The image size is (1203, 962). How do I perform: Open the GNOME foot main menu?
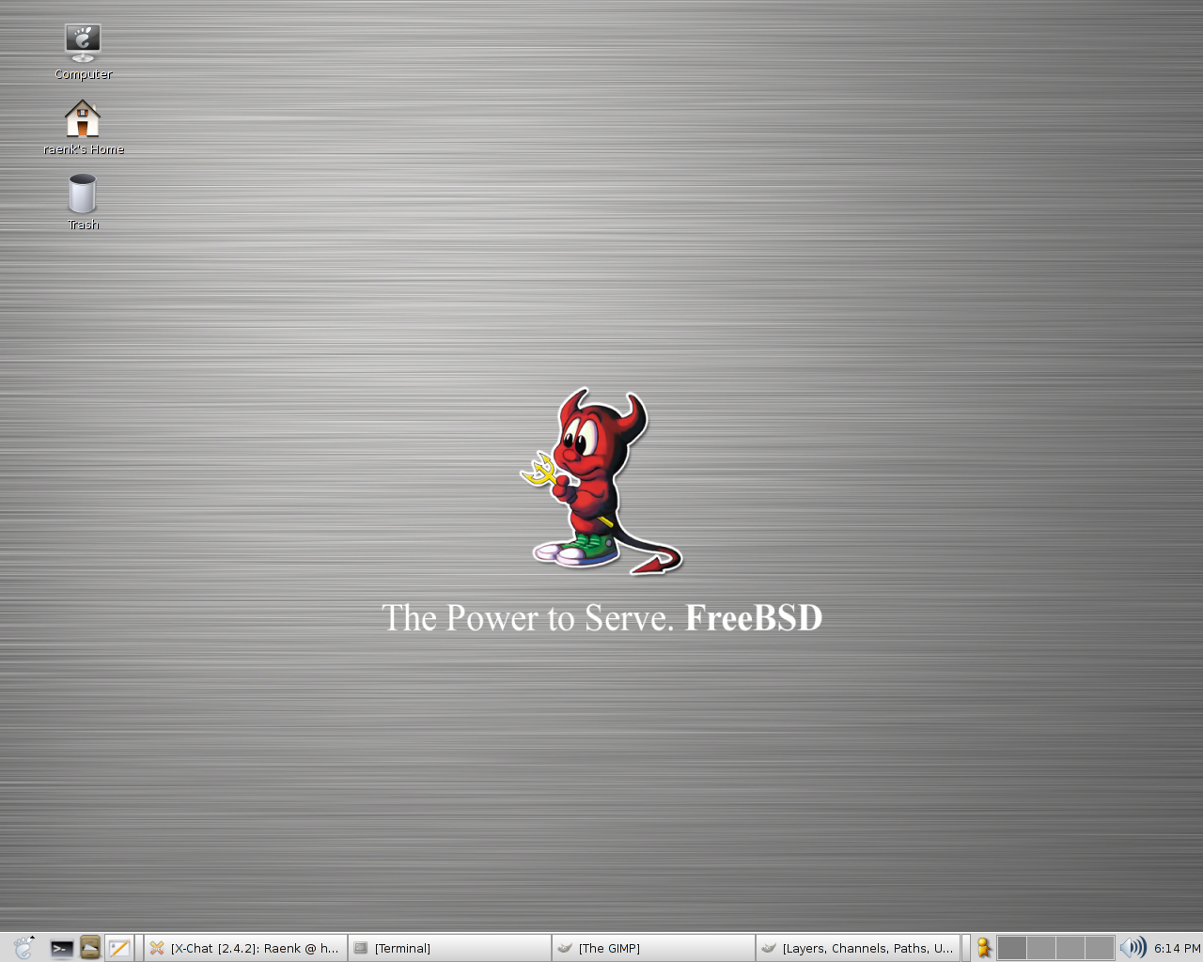[x=23, y=948]
